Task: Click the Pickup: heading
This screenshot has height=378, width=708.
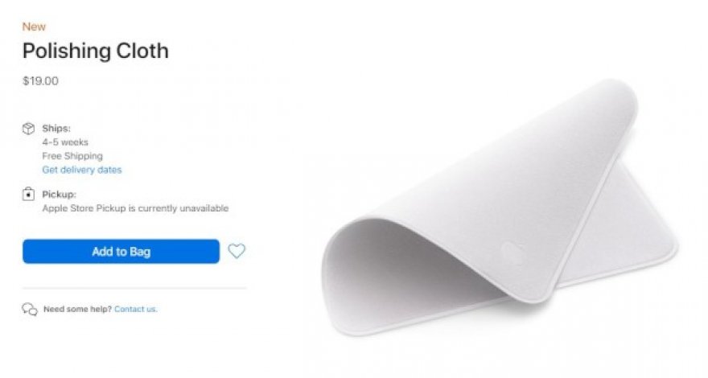Action: tap(60, 194)
